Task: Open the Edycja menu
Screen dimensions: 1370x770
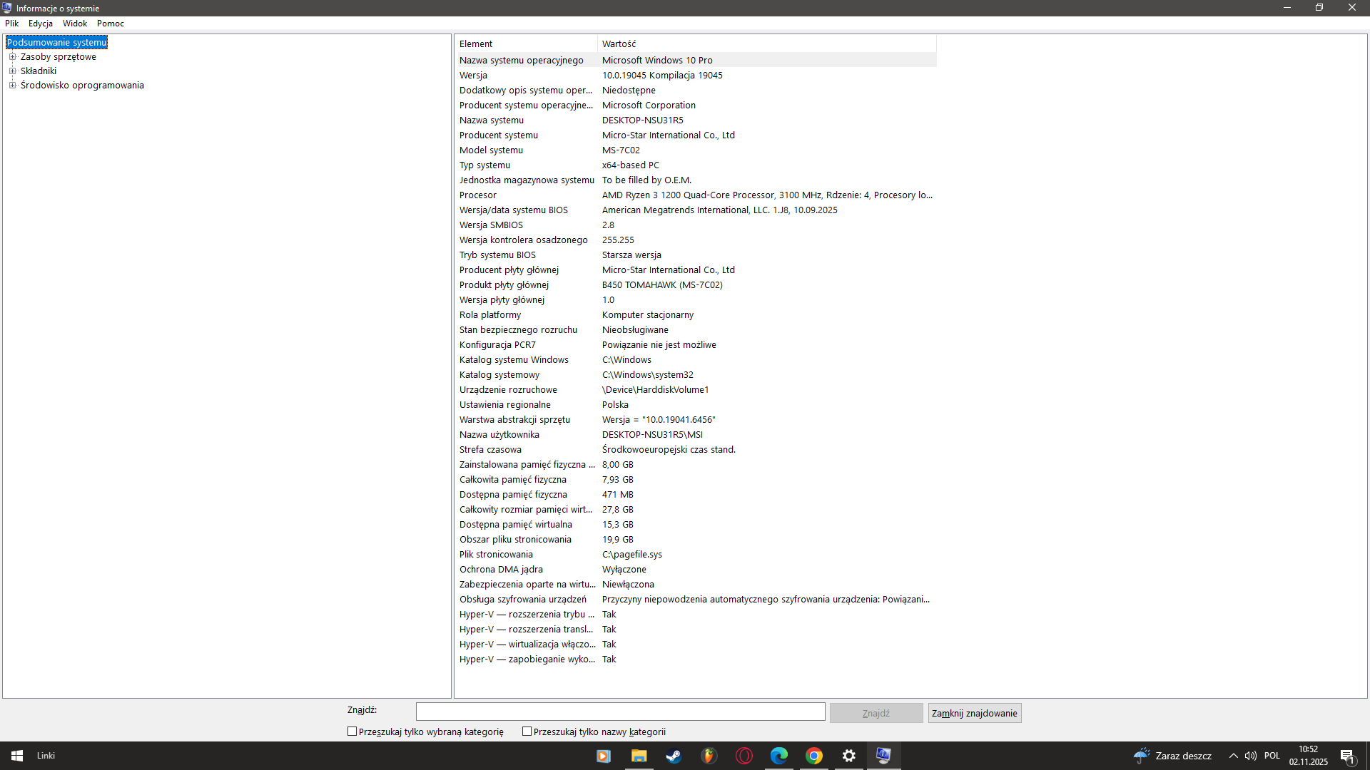Action: click(x=41, y=24)
